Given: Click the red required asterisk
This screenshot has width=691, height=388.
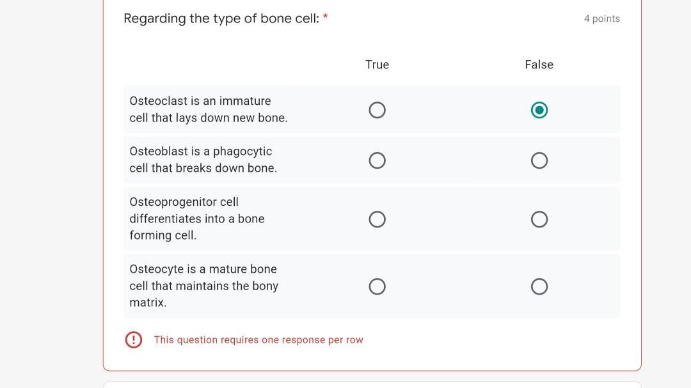Looking at the screenshot, I should click(325, 17).
